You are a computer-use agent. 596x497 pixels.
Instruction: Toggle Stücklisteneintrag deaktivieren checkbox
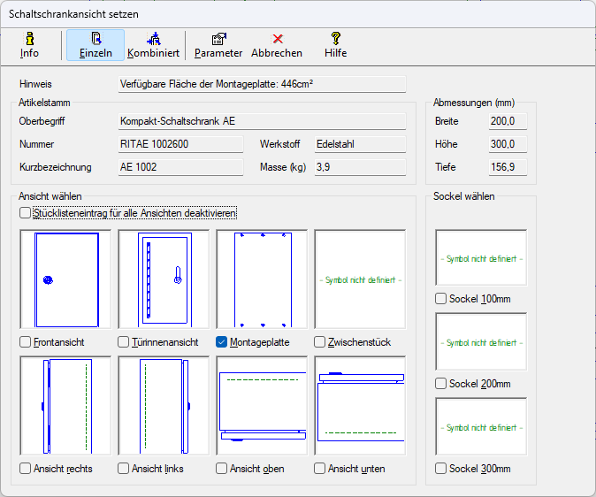26,213
